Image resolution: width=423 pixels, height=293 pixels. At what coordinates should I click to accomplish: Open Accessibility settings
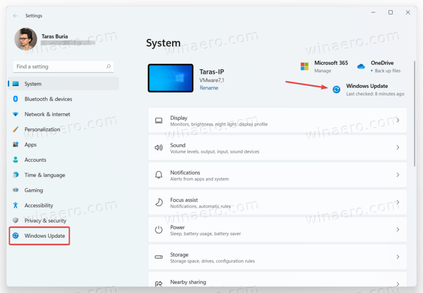63,206
